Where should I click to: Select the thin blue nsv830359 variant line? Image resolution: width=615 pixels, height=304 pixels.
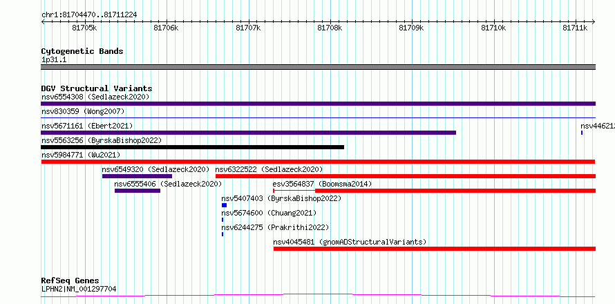pos(318,117)
